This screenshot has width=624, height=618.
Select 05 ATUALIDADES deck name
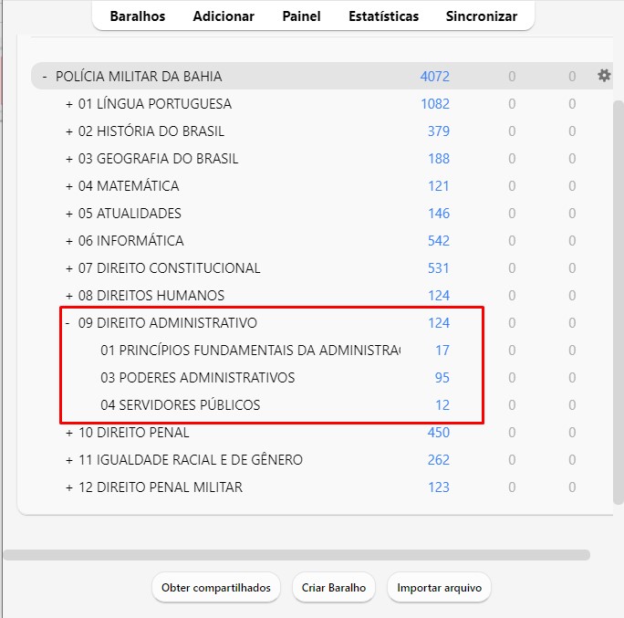tap(130, 214)
